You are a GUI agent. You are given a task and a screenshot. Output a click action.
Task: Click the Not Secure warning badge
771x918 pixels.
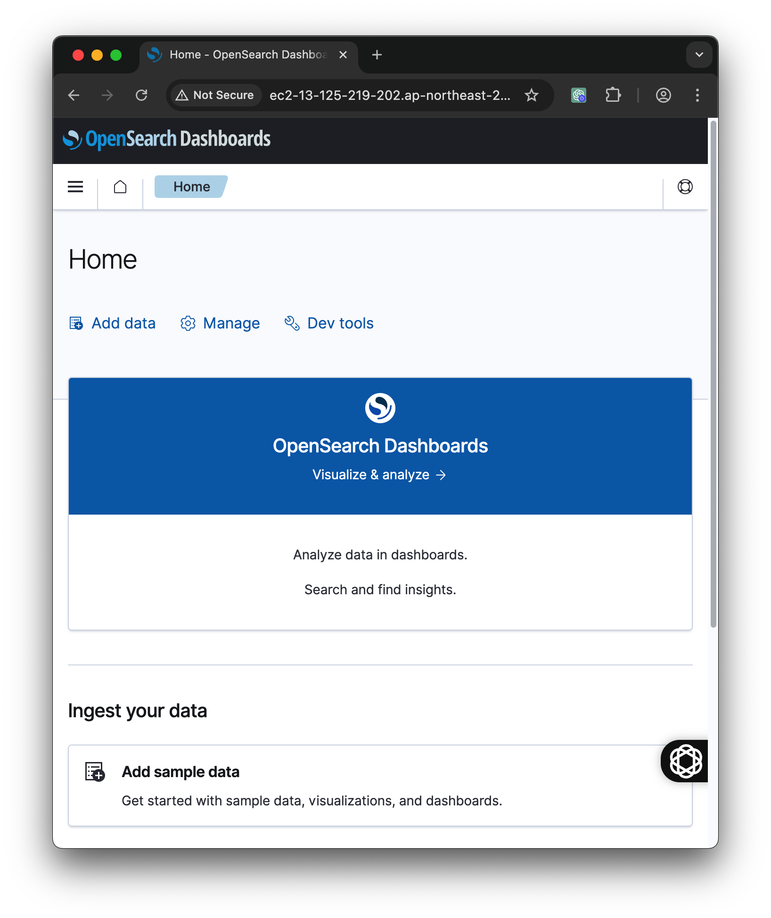coord(215,95)
